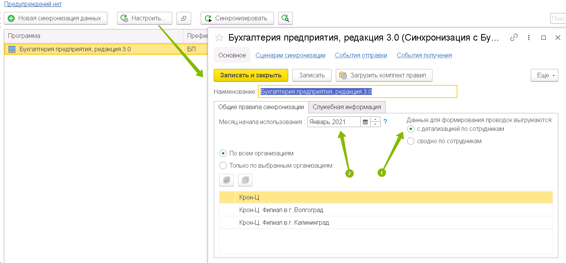Image resolution: width=566 pixels, height=263 pixels.
Task: Click the favorite star icon beside the title
Action: 219,38
